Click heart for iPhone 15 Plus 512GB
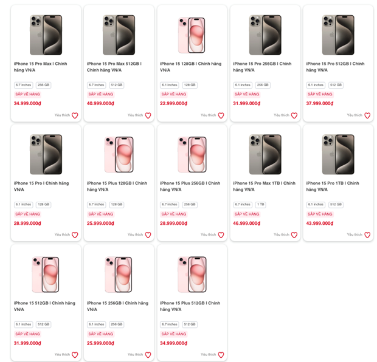 [221, 355]
